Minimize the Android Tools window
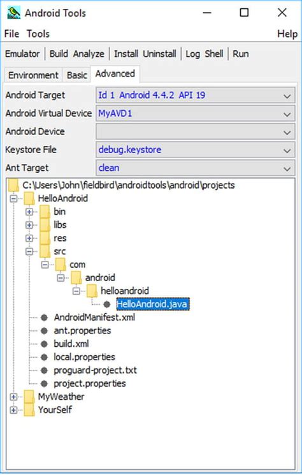The image size is (302, 475). coord(207,13)
